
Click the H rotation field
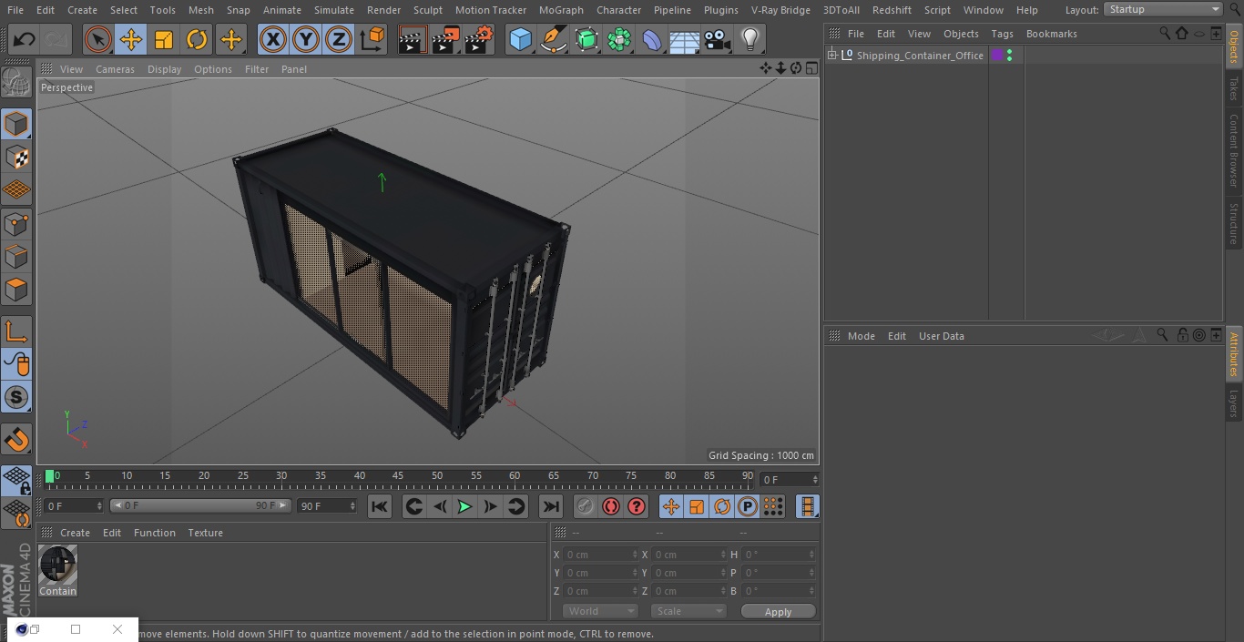click(780, 555)
